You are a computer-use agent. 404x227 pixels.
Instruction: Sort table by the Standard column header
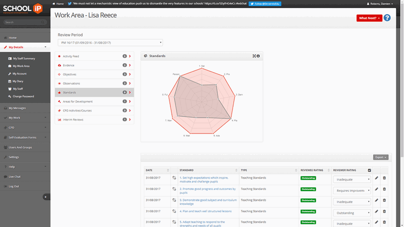tap(208, 170)
